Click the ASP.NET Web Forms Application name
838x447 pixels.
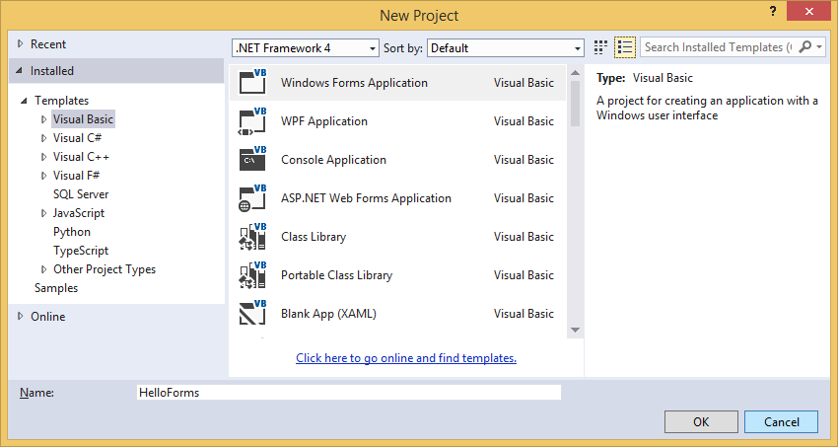tap(366, 197)
